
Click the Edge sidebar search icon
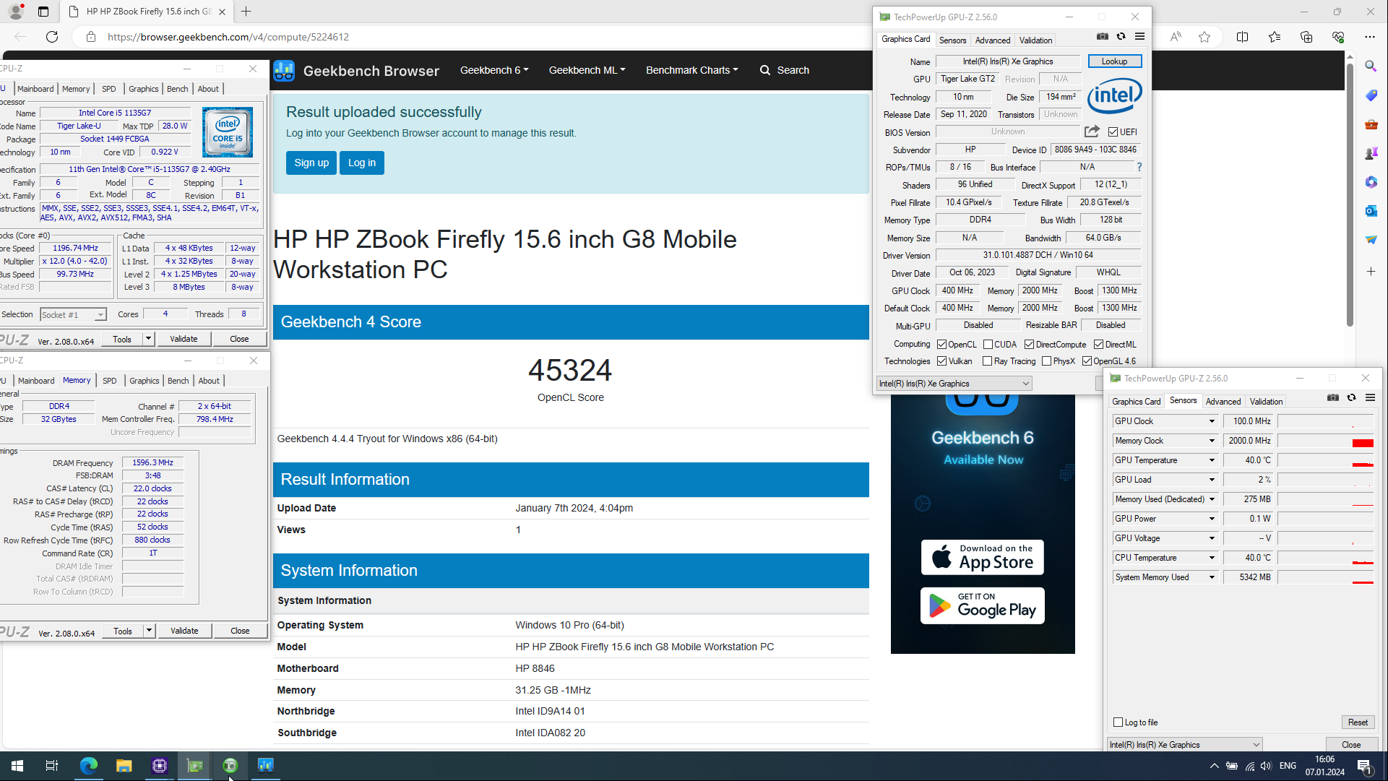click(1371, 66)
